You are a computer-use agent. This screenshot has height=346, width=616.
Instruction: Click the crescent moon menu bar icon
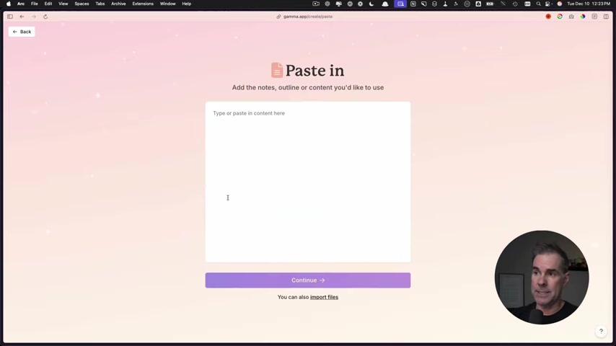coord(371,4)
